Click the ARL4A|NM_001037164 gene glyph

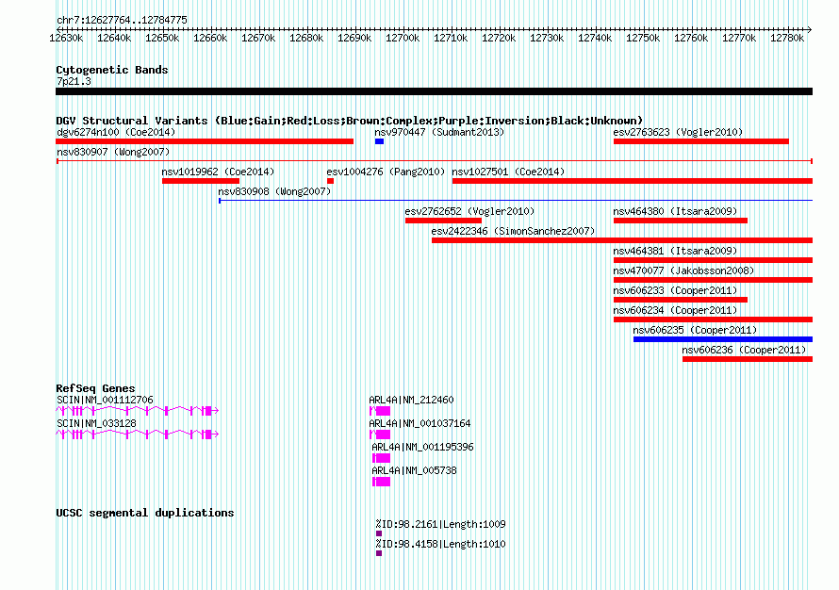pos(380,434)
